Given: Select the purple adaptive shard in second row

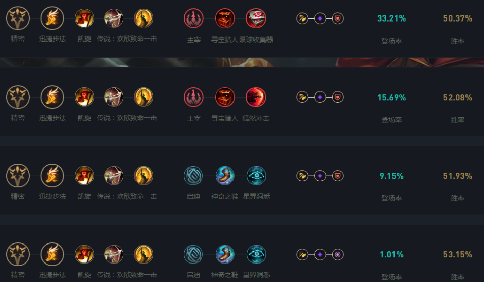Looking at the screenshot, I should (320, 97).
